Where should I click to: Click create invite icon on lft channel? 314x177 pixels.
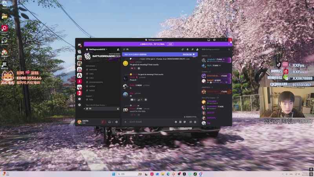click(x=118, y=109)
